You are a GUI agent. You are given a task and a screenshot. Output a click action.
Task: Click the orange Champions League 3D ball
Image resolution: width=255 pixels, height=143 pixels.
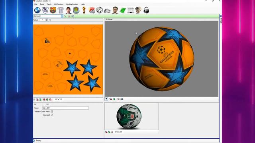click(x=162, y=59)
